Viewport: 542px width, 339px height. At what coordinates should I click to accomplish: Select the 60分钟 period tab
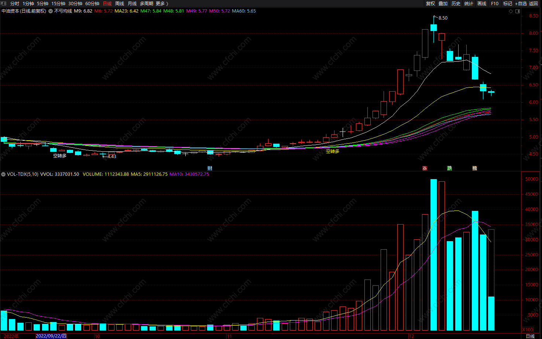[x=92, y=3]
